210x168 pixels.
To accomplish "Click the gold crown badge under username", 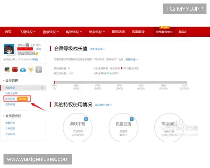I will 37,53.
